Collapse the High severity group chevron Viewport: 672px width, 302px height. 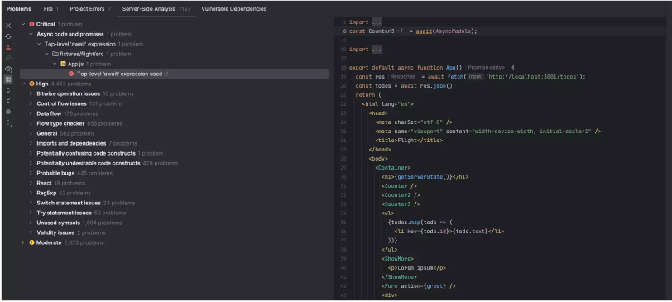[x=23, y=84]
